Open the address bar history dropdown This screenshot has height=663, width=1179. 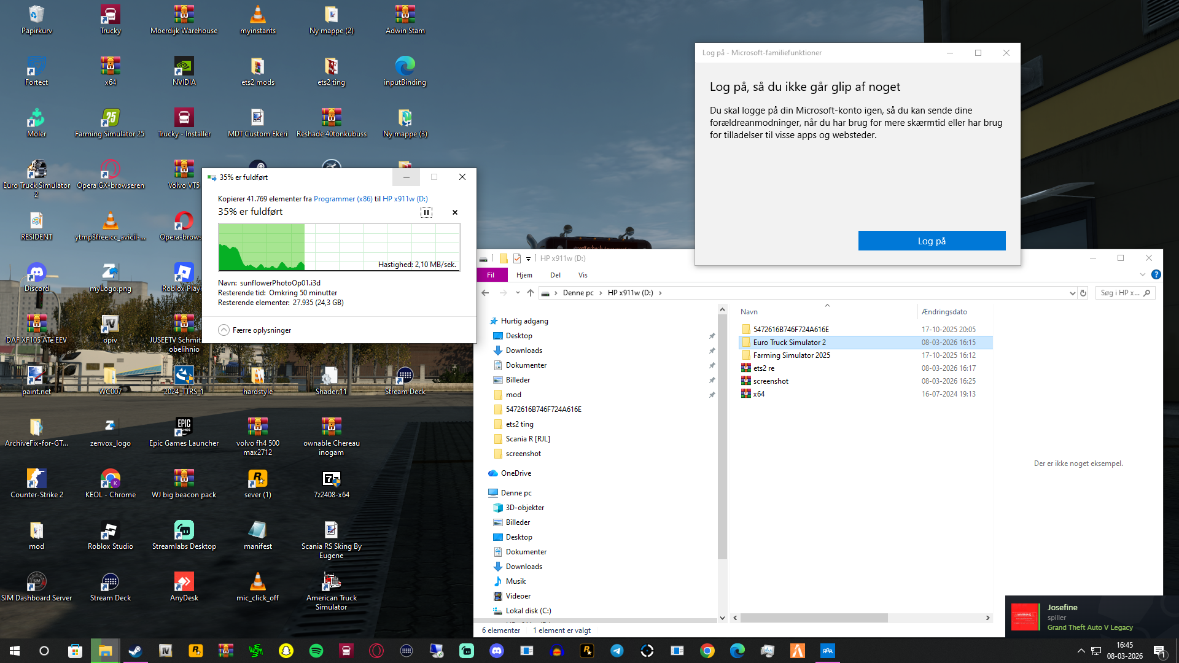pos(1072,293)
